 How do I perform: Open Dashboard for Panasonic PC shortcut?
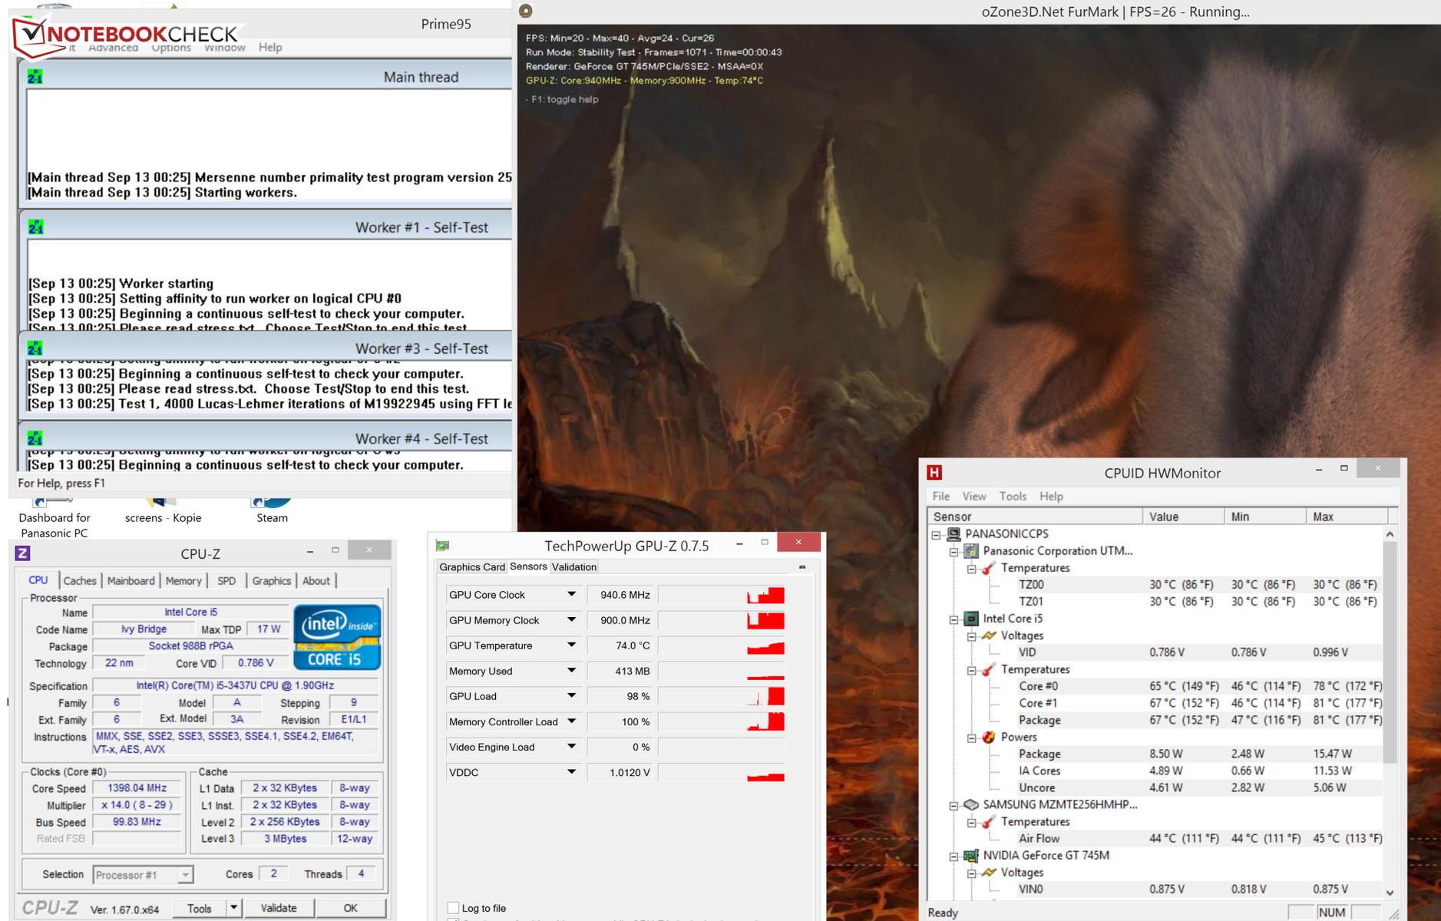(55, 518)
